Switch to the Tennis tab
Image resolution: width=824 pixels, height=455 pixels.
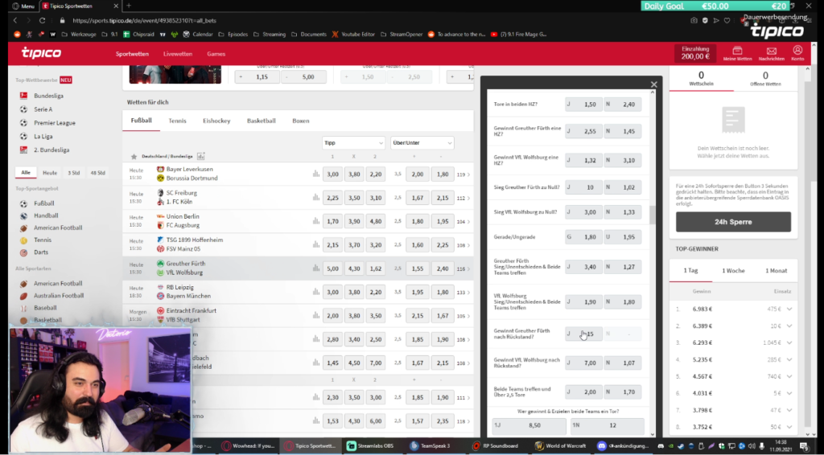(177, 121)
